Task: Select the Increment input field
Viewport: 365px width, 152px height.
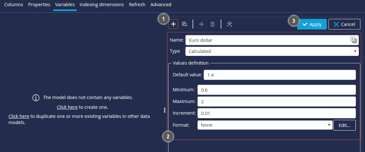Action: (276, 113)
